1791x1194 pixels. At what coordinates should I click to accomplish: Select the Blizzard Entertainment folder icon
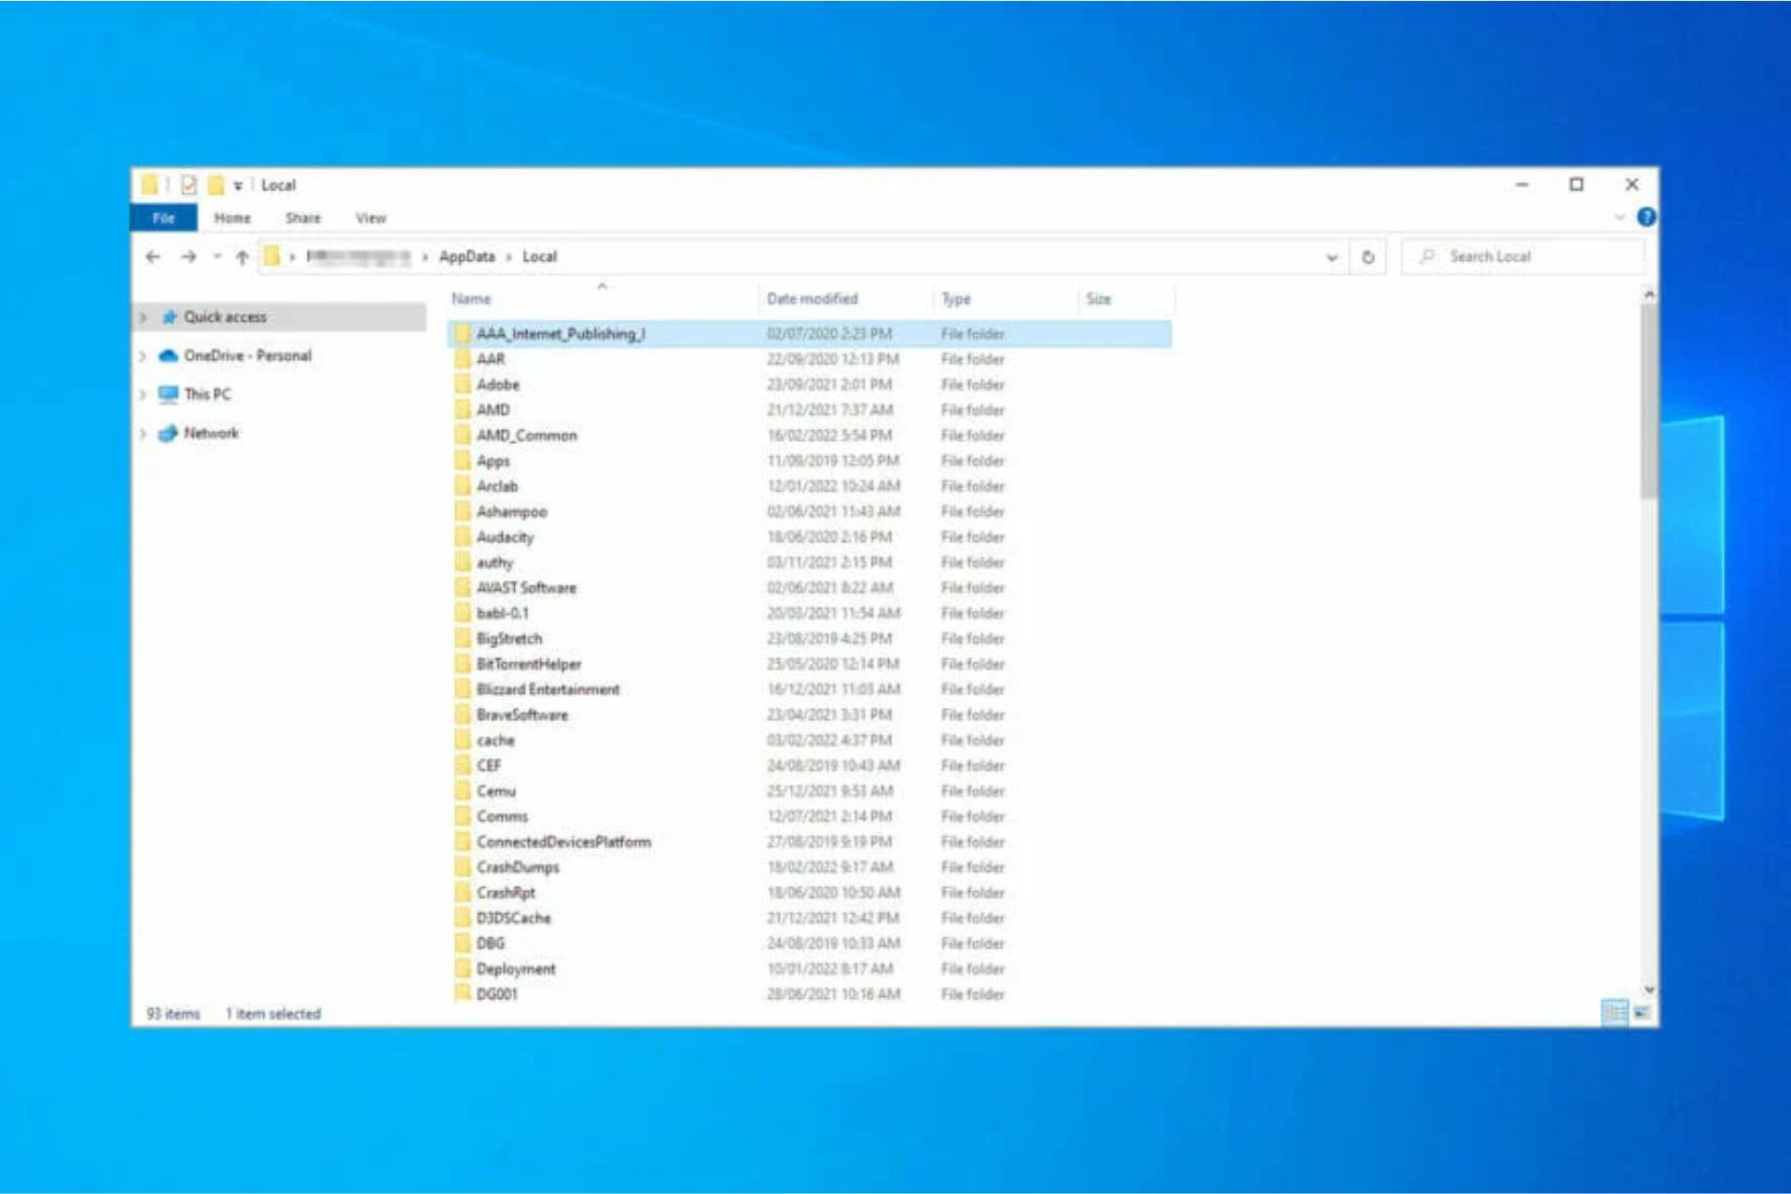click(463, 689)
